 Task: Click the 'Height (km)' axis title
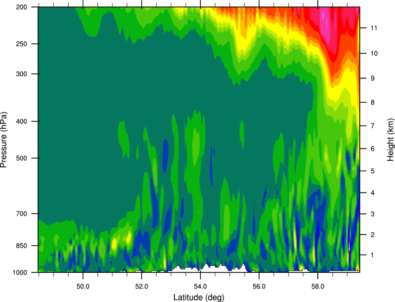point(390,140)
